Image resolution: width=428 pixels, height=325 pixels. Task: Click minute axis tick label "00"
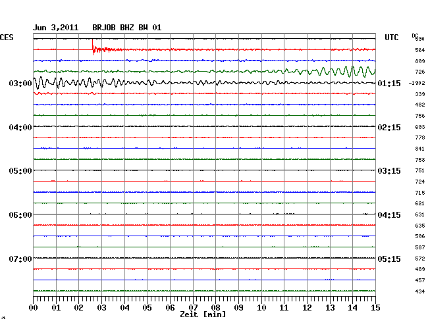pyautogui.click(x=34, y=308)
